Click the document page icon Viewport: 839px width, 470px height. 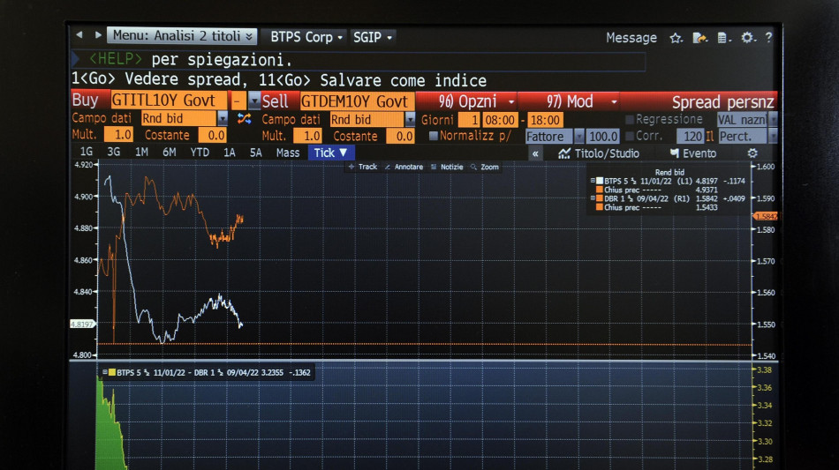(723, 38)
